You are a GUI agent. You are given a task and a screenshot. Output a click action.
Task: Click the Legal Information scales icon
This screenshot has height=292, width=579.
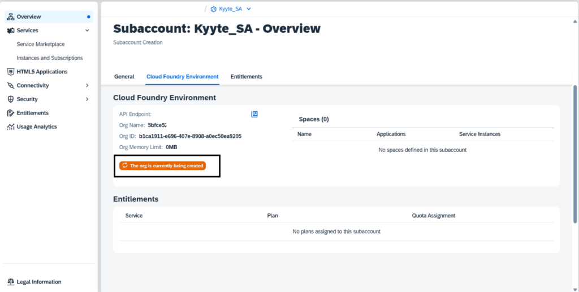tap(11, 282)
